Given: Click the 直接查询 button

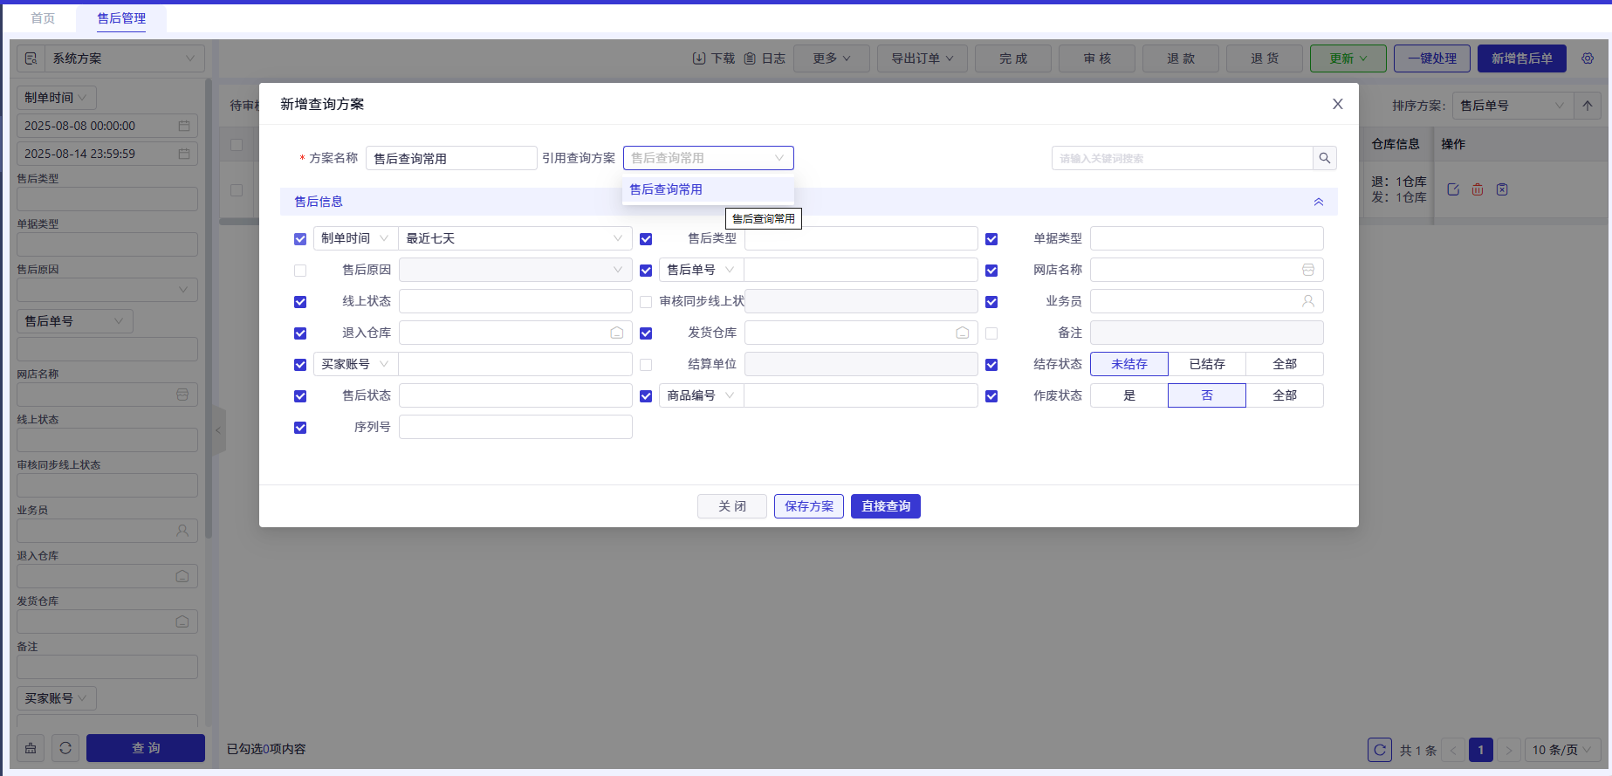Looking at the screenshot, I should (x=886, y=506).
